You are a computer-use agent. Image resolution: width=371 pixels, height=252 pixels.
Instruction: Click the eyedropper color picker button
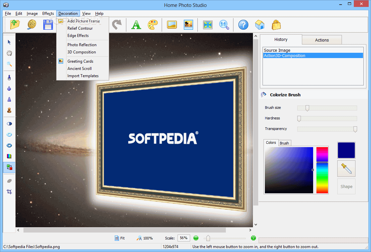click(346, 169)
